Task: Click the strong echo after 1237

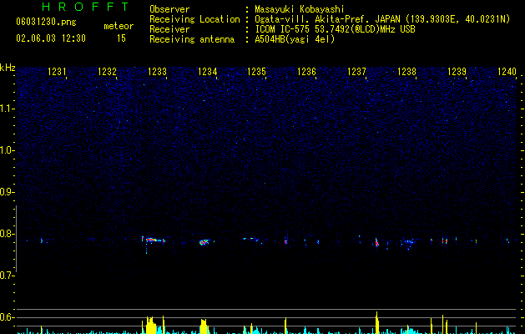Action: [377, 242]
